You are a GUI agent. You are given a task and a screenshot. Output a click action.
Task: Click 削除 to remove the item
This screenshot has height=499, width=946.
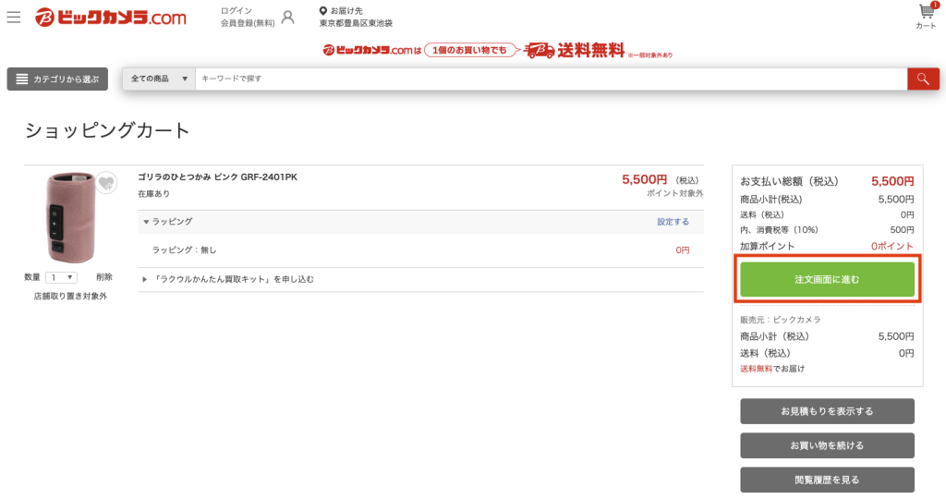coord(104,277)
